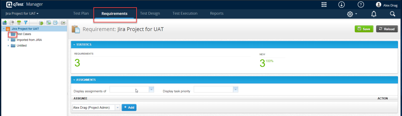402x116 pixels.
Task: Click the blue funnel filter icon
Action: click(x=26, y=22)
